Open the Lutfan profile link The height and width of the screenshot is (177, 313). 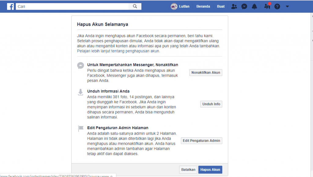tap(184, 6)
